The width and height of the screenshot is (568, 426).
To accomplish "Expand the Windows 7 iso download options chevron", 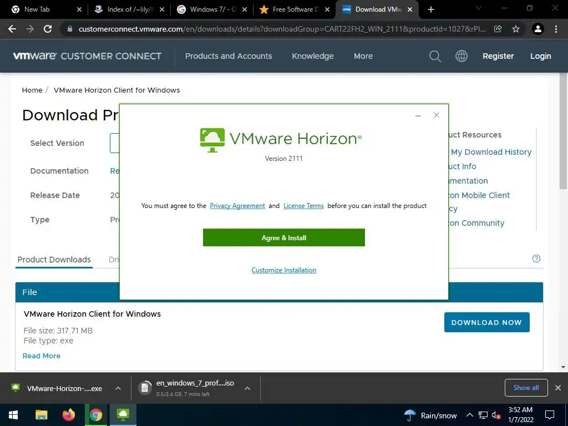I will point(247,388).
